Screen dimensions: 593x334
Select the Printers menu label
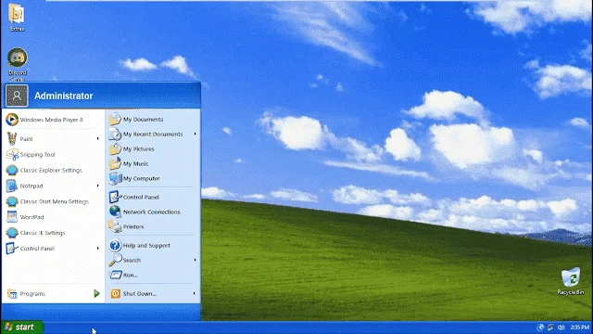tap(133, 226)
